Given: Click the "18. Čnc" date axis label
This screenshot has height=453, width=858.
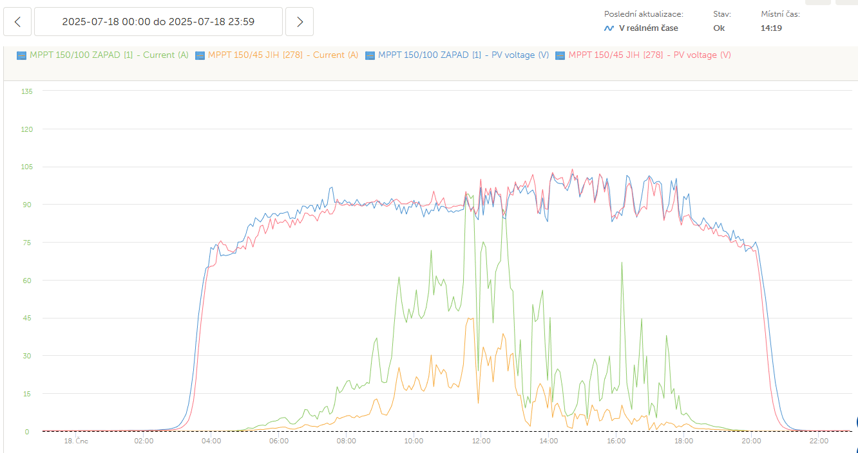Looking at the screenshot, I should [x=75, y=441].
